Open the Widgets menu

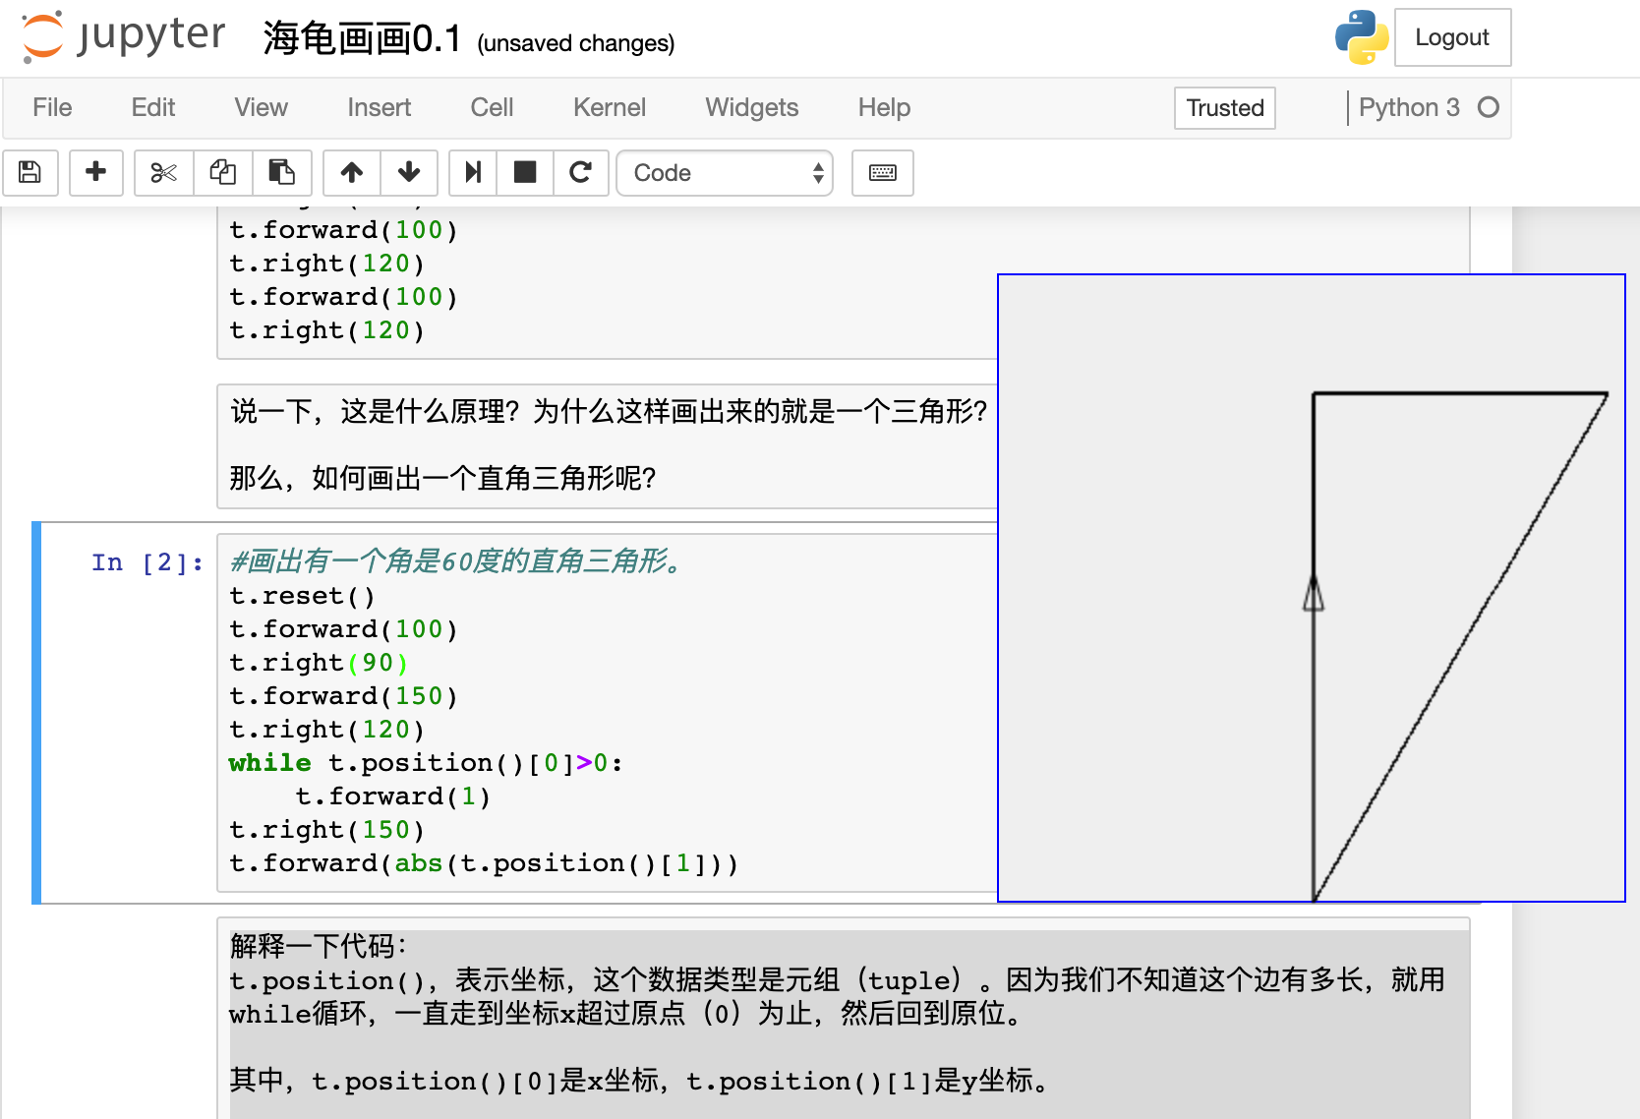(x=752, y=107)
